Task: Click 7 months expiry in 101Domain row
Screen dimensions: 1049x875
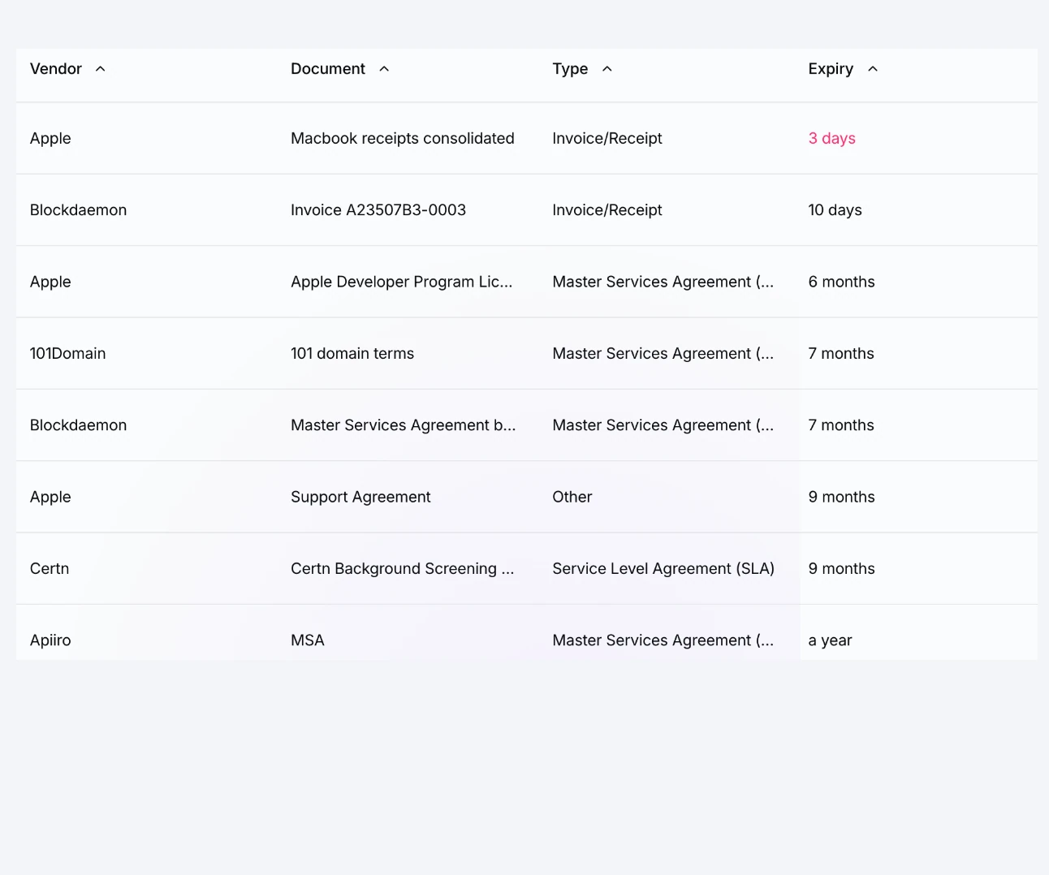Action: [841, 354]
